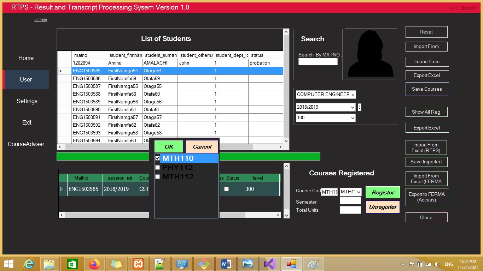The width and height of the screenshot is (483, 271).
Task: Open Firefox from the taskbar
Action: click(94, 264)
